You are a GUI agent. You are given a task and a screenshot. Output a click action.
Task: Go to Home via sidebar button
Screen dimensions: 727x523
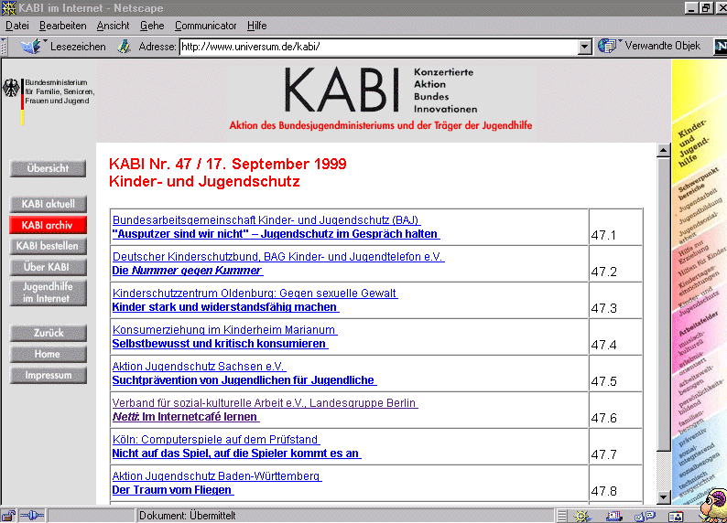pos(48,354)
